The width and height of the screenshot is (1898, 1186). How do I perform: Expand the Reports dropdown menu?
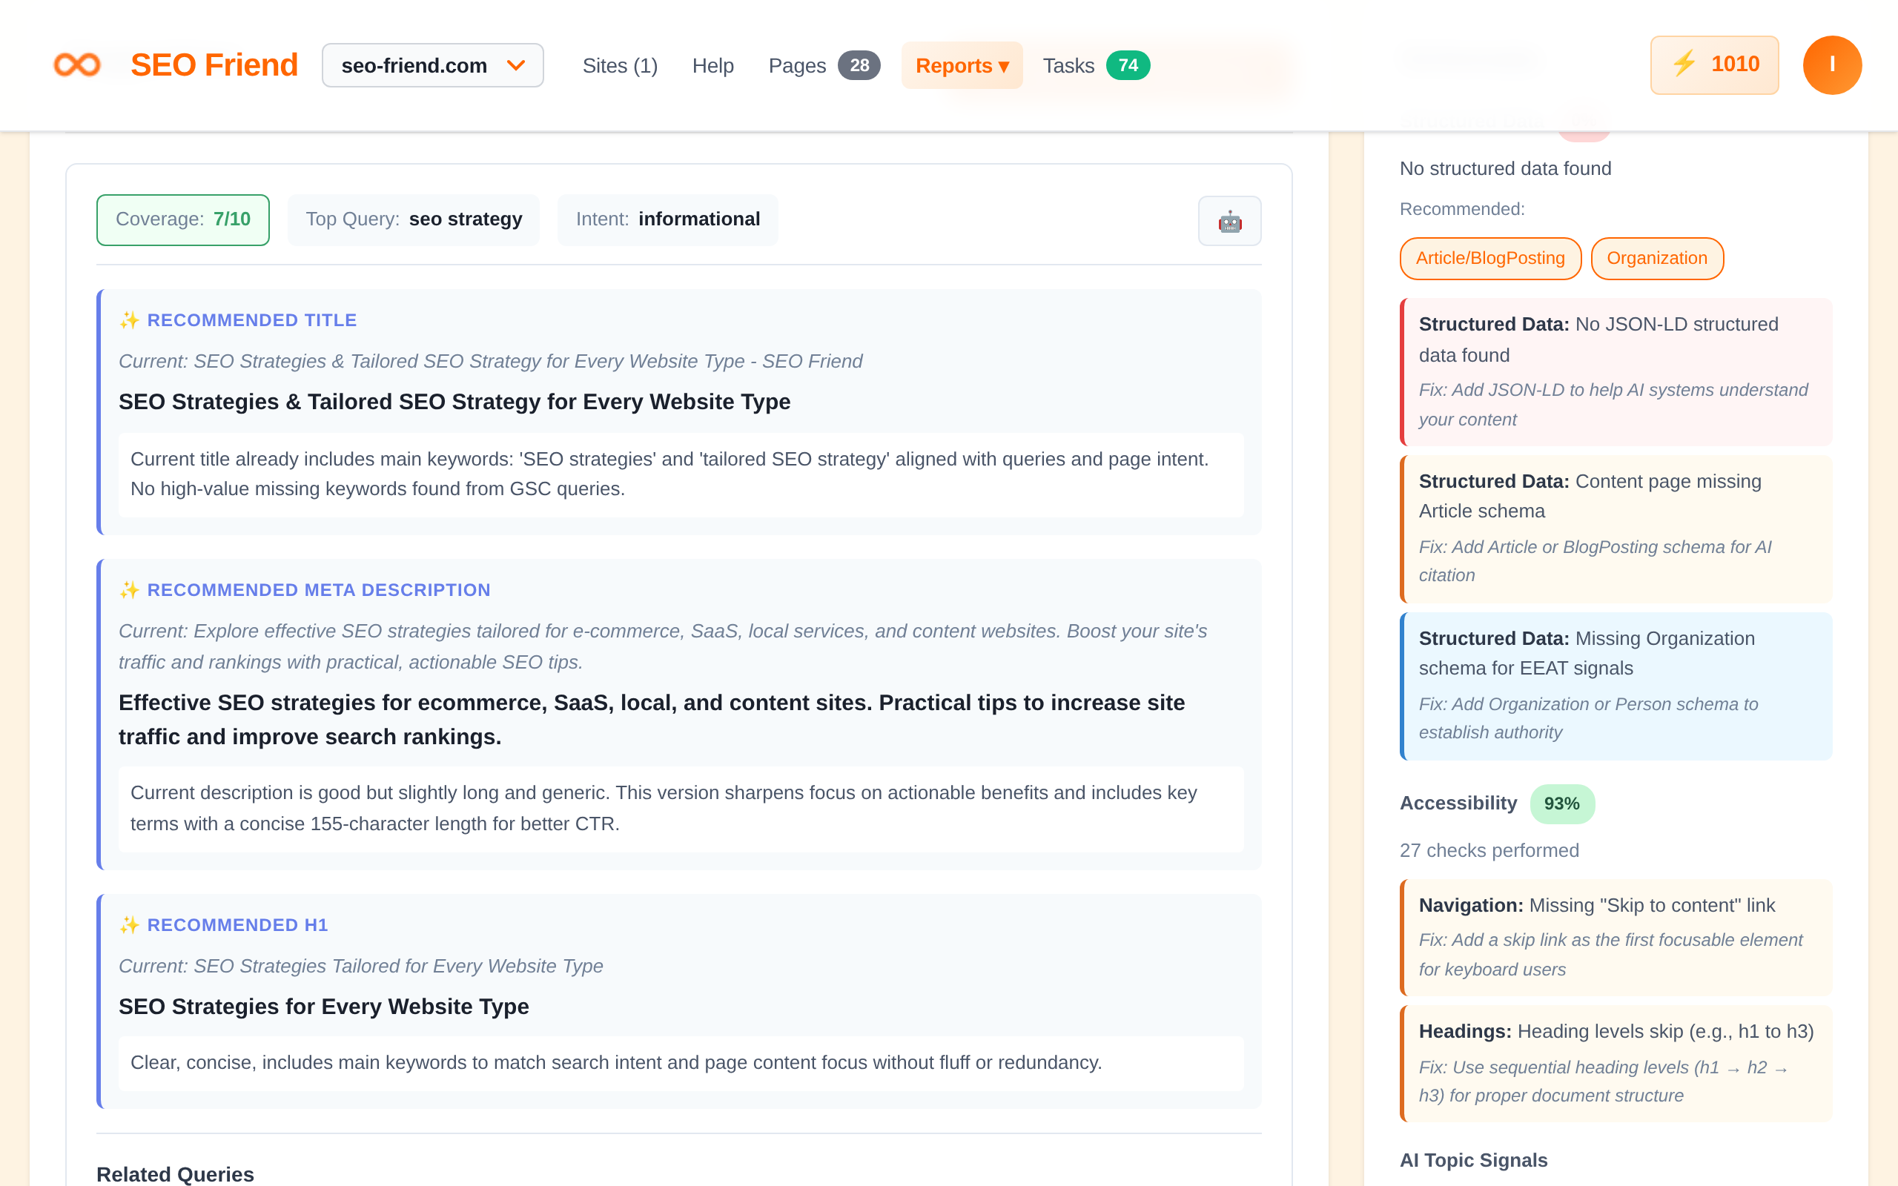pos(962,65)
